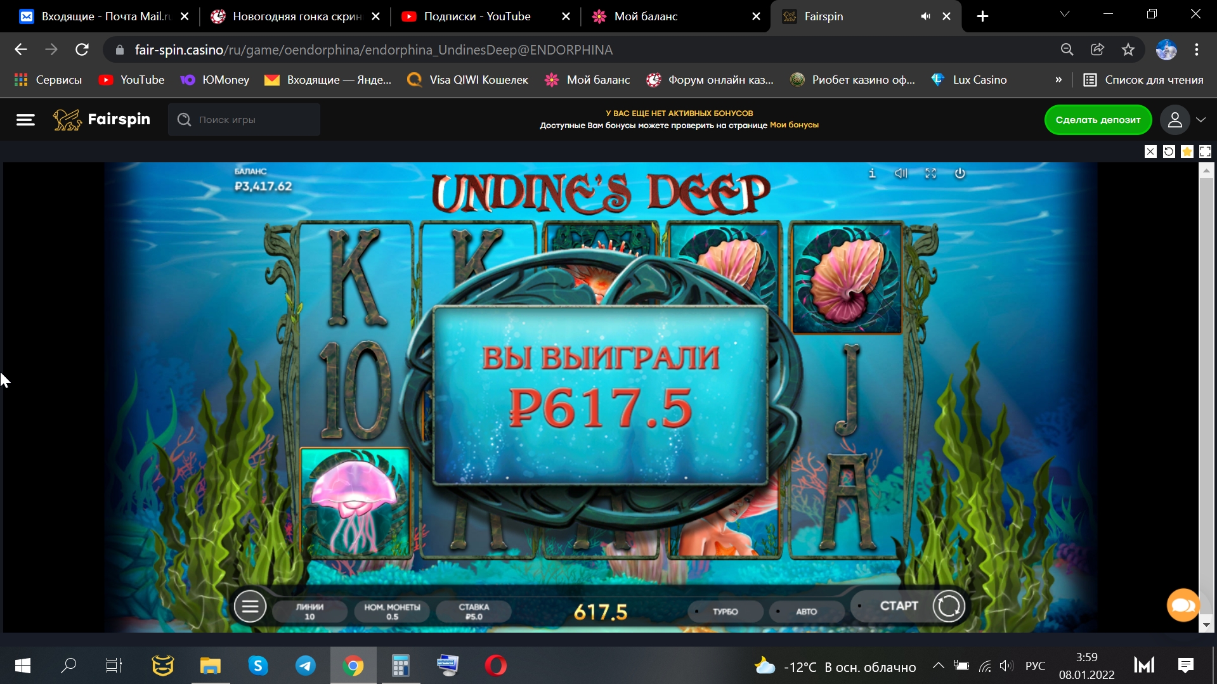Change the НОМ. МОНЕТЫ coin value
This screenshot has height=684, width=1217.
pos(392,612)
